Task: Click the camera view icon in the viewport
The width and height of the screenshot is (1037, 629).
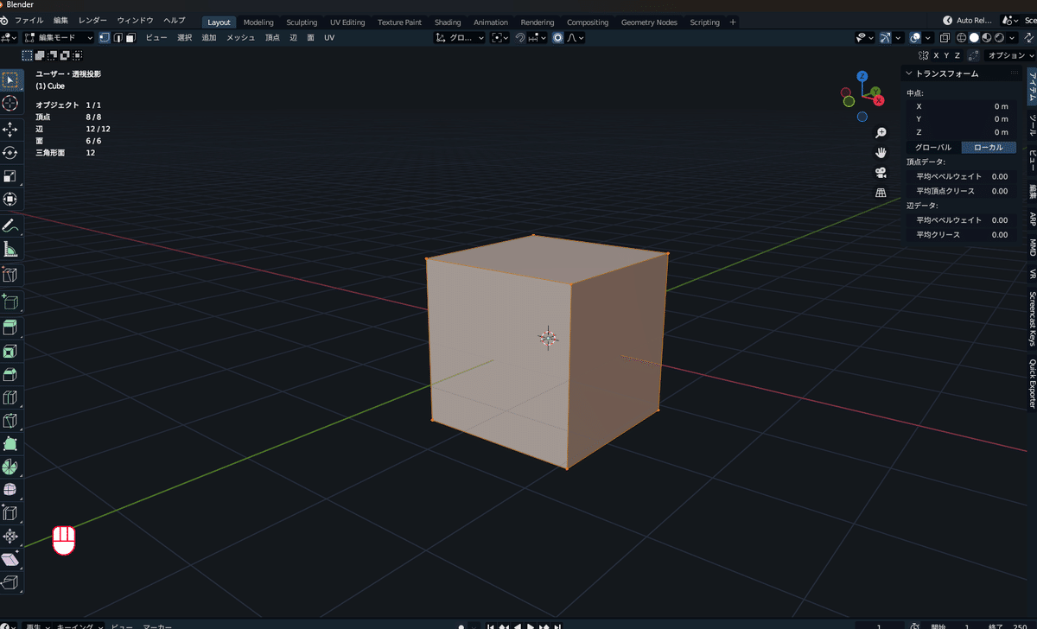Action: (881, 172)
